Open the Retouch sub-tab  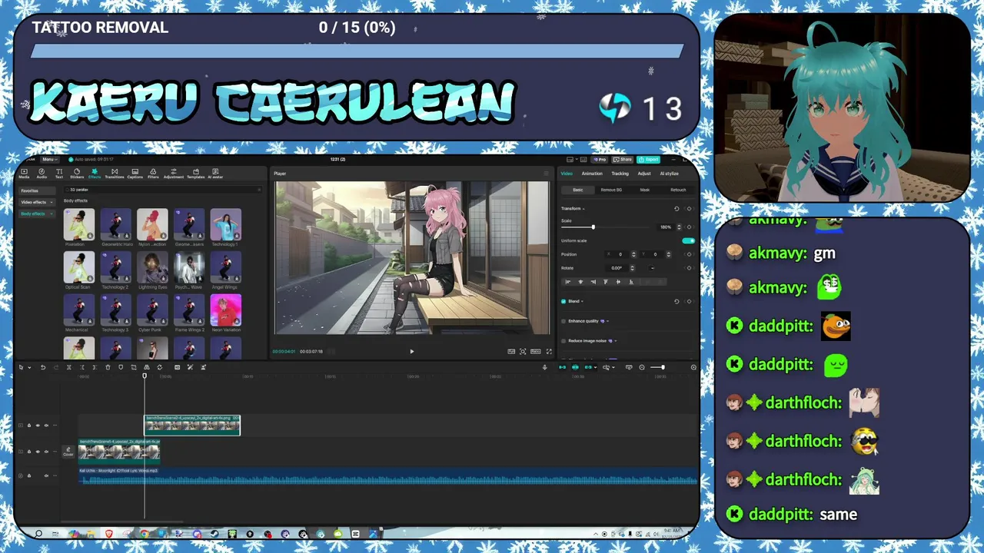pos(678,190)
